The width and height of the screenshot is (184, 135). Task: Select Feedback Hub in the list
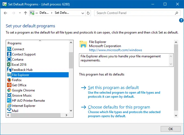coord(22,70)
